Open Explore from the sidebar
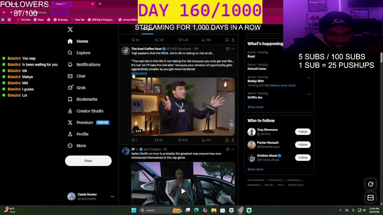 (x=79, y=53)
